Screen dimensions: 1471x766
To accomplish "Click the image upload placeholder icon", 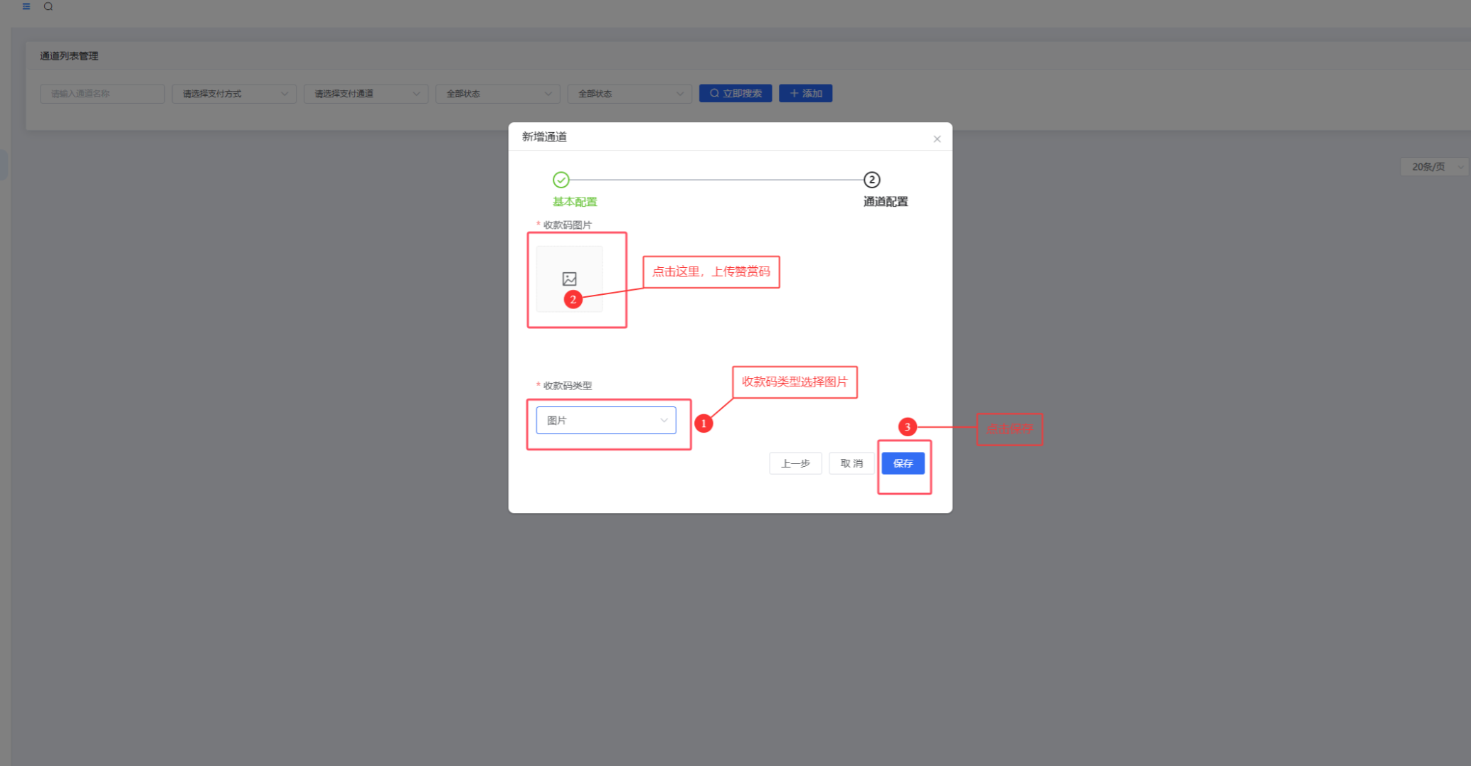I will (569, 279).
